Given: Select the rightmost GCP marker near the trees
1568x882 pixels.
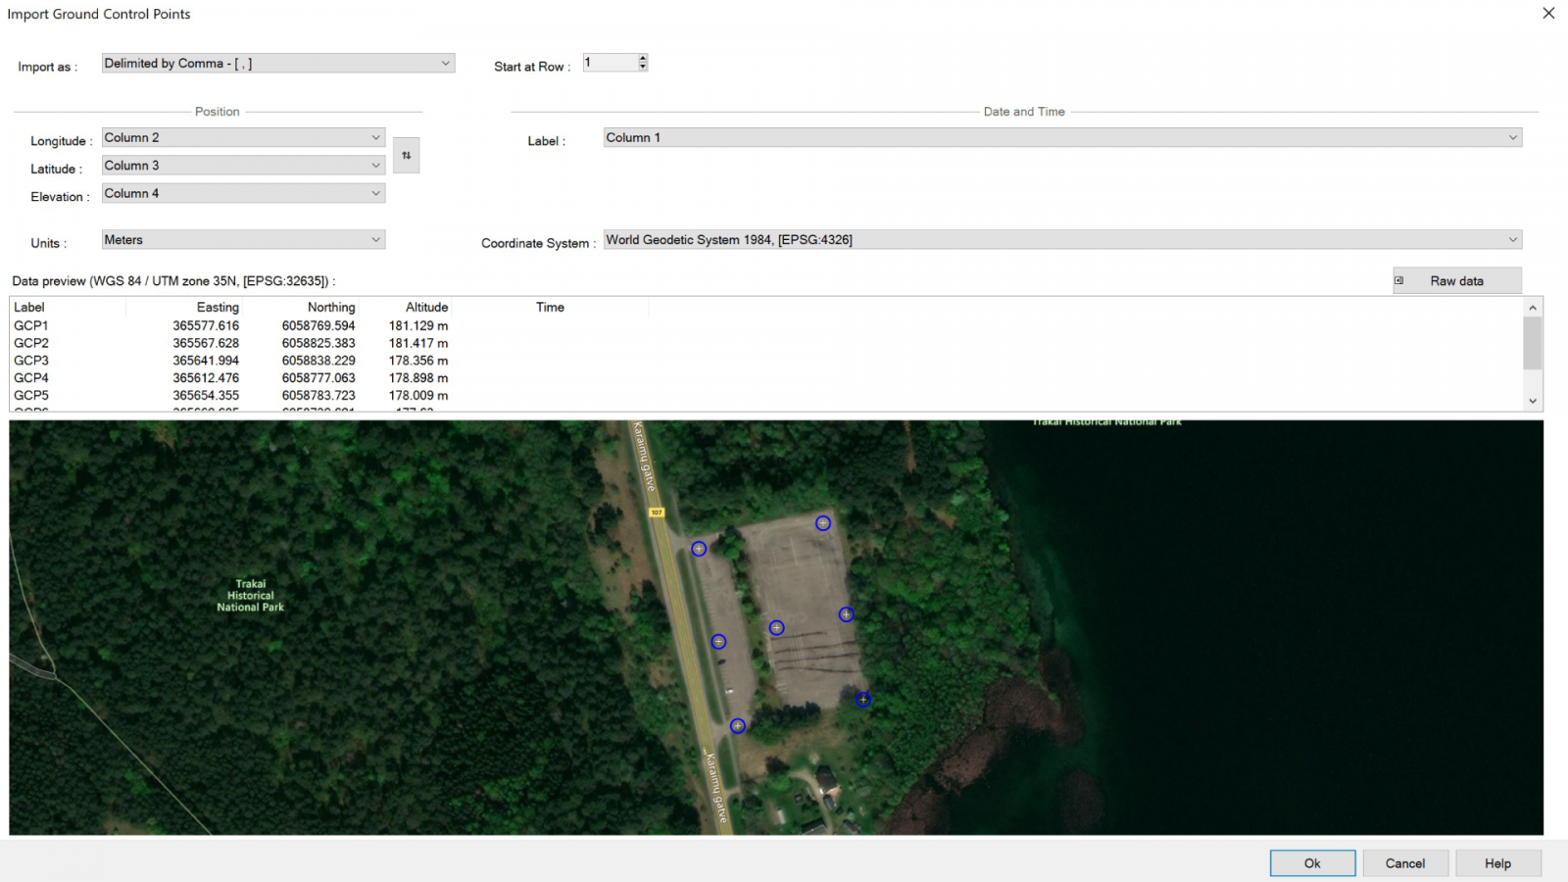Looking at the screenshot, I should [x=847, y=614].
